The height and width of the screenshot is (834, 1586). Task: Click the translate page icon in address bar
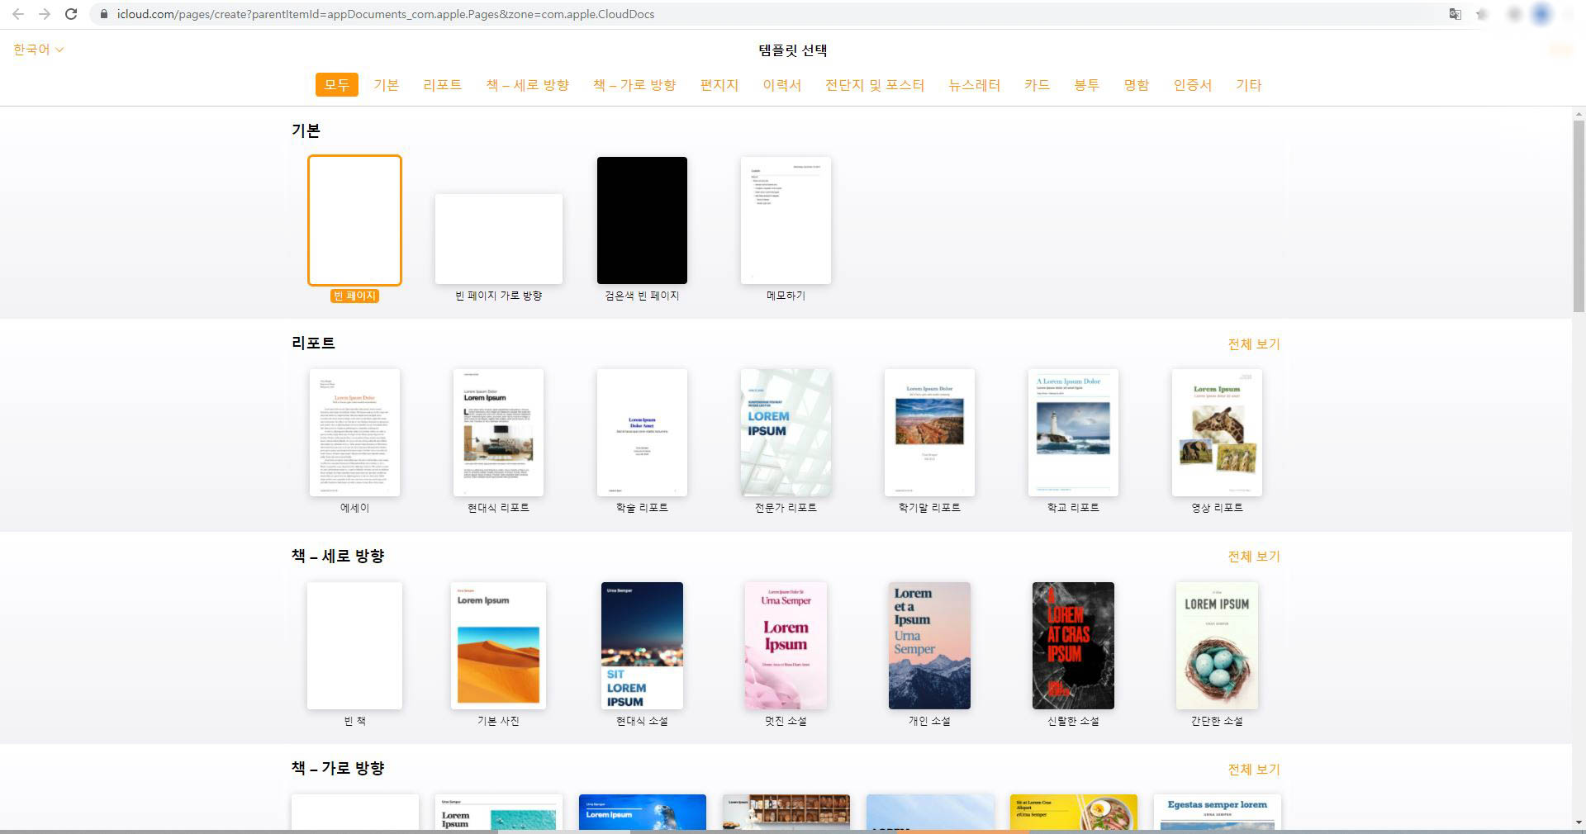click(1455, 14)
